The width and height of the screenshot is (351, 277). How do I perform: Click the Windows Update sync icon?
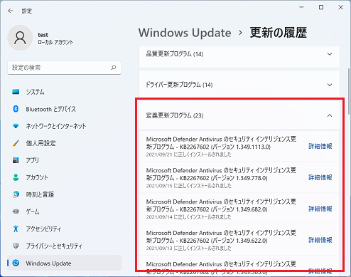pos(16,263)
